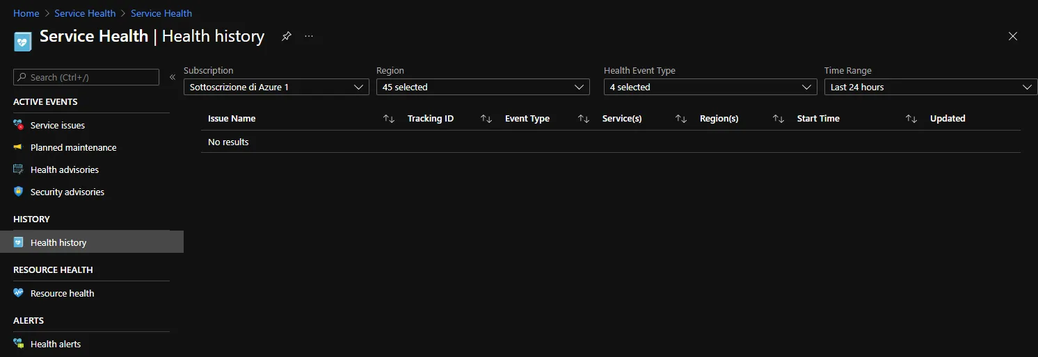Screen dimensions: 1038x357
Task: Open the Region dropdown showing 45 selected
Action: coord(483,87)
